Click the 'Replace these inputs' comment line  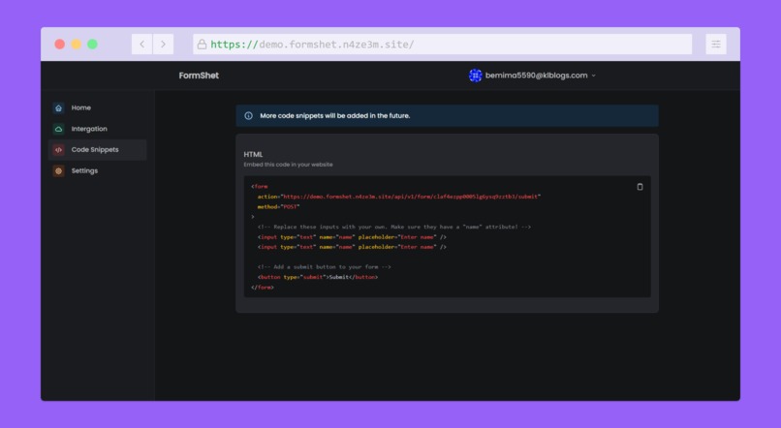coord(394,227)
